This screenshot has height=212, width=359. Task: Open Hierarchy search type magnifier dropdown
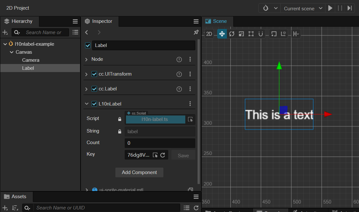(x=17, y=32)
